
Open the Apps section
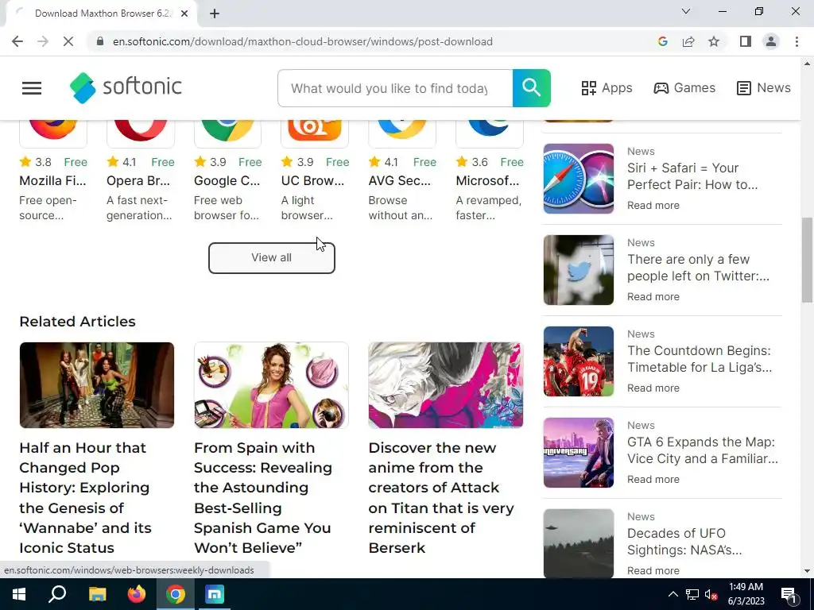click(x=607, y=87)
